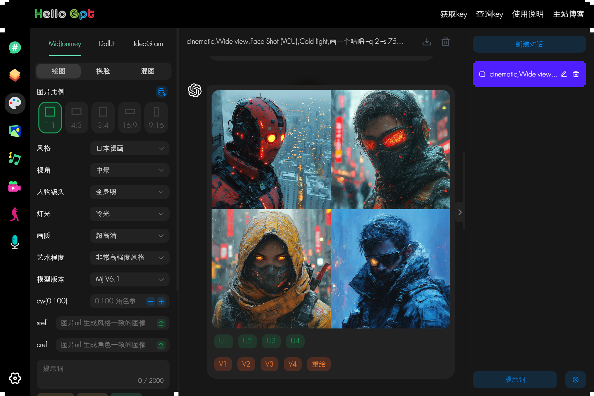Expand the 风格 style dropdown
The image size is (594, 396).
point(129,148)
